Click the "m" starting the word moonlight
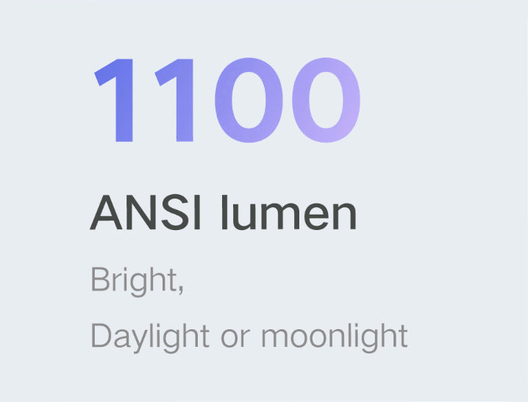528x402 pixels. point(274,337)
